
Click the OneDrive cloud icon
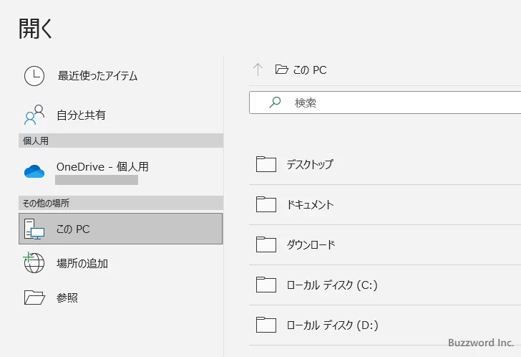tap(34, 171)
